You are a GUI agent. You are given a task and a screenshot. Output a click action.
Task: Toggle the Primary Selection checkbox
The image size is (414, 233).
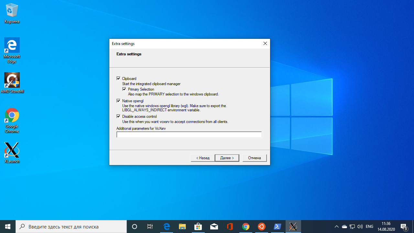(124, 89)
